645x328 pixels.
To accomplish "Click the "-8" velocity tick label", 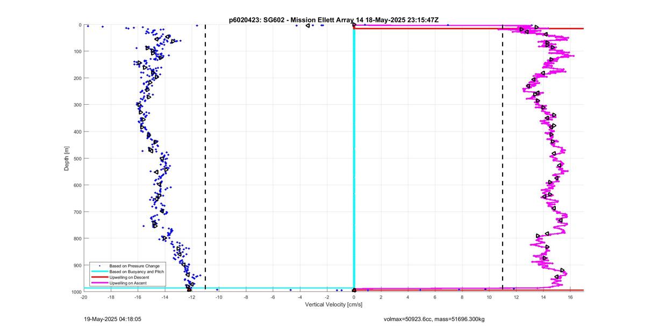I will 246,296.
